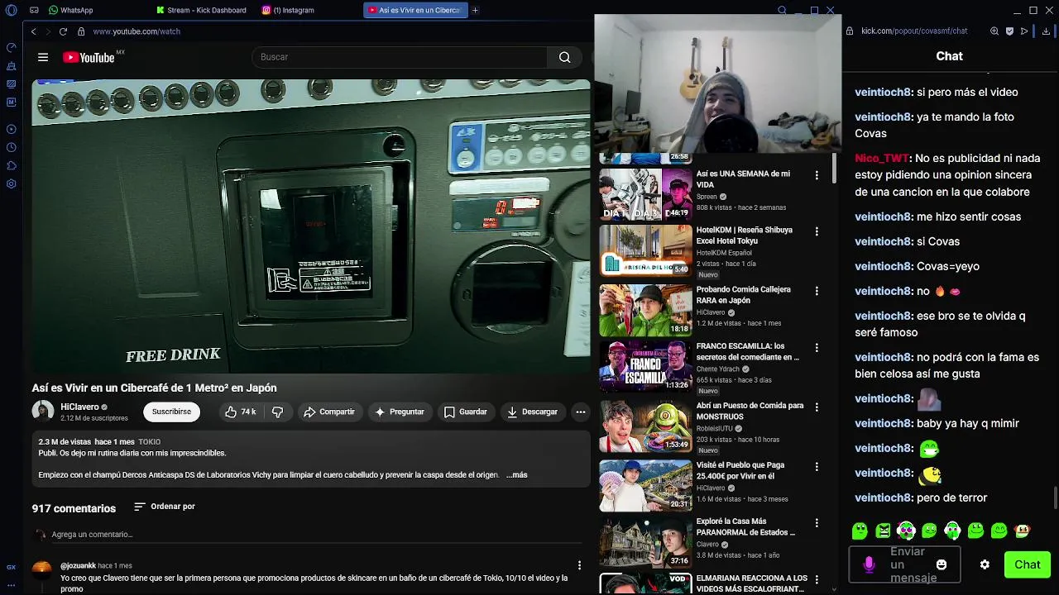Click the youtube.com/watch address bar
The image size is (1059, 595).
[137, 31]
